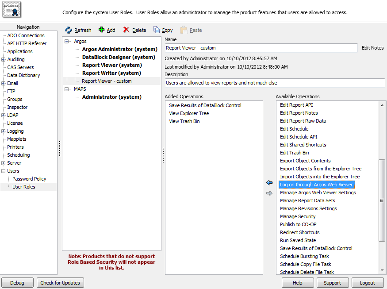Viewport: 387px width, 289px height.
Task: Click the green Add plus icon
Action: pos(102,30)
